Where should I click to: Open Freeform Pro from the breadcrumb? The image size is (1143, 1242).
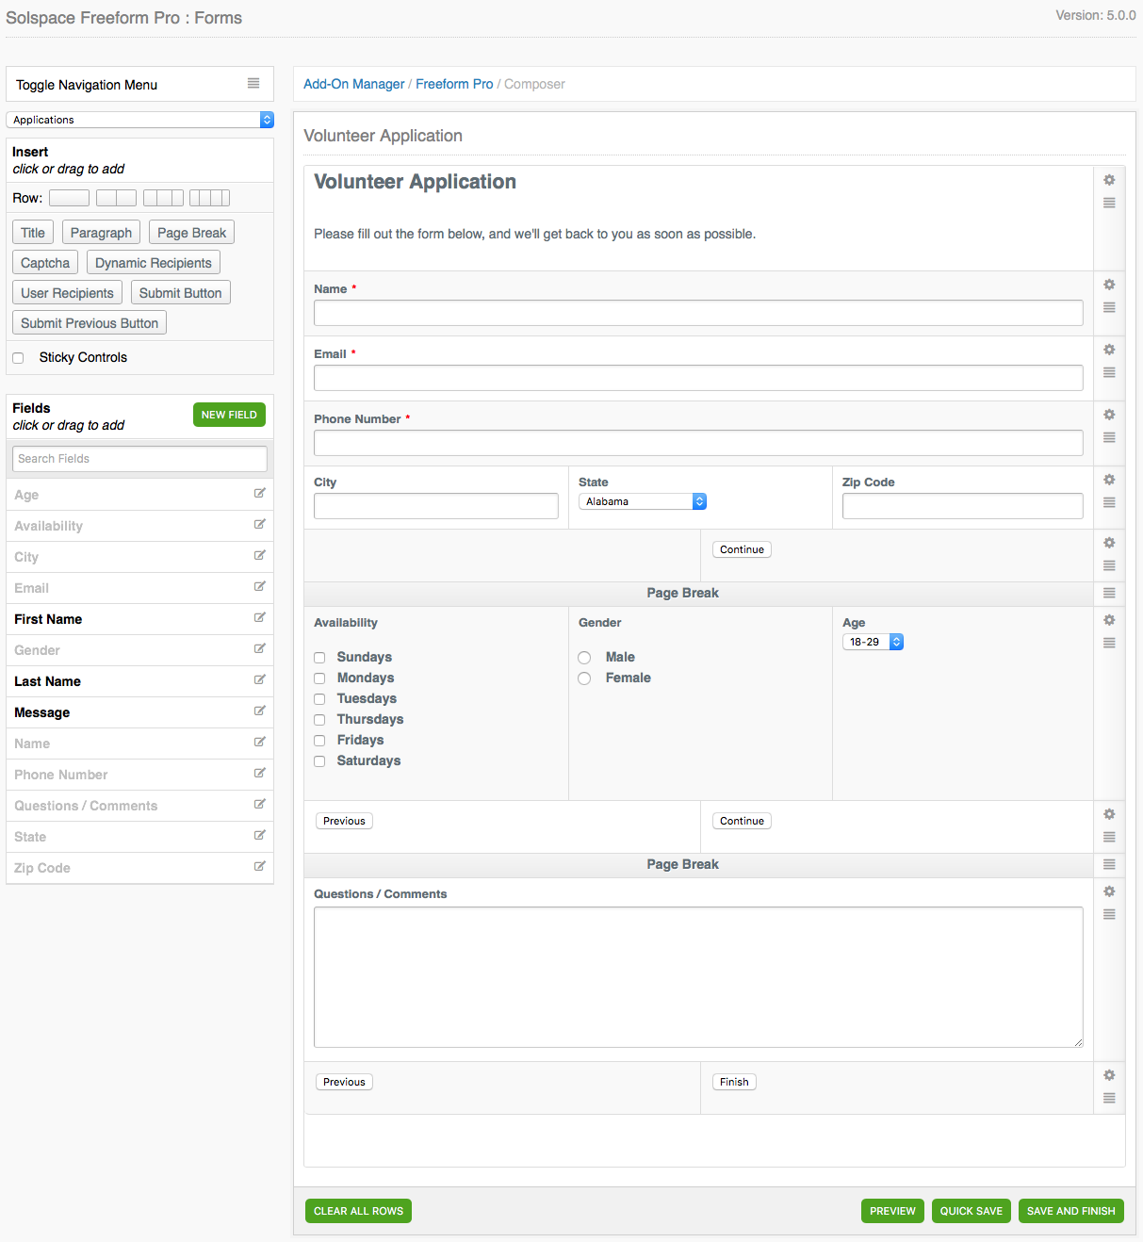[454, 84]
